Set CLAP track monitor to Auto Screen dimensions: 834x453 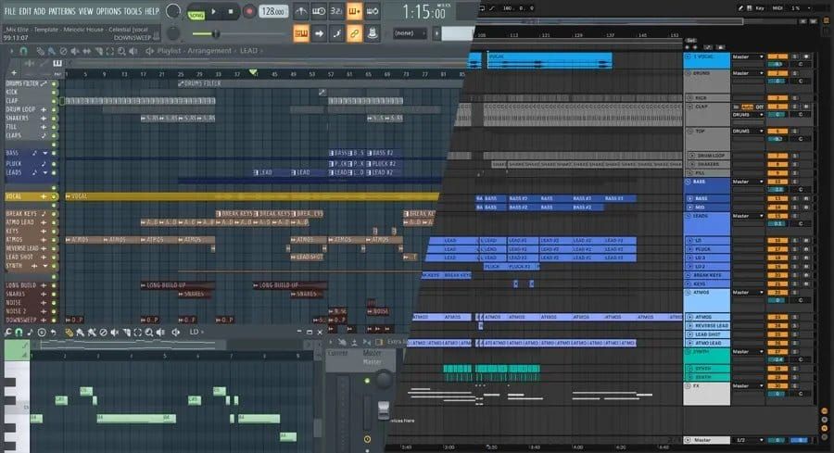point(747,107)
